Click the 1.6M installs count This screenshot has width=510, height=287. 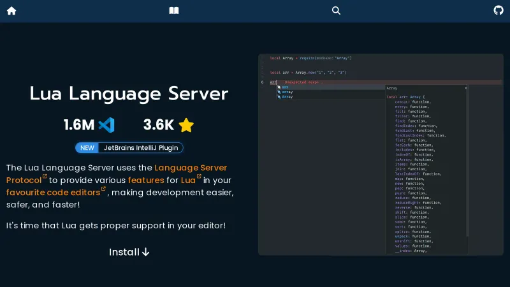79,125
